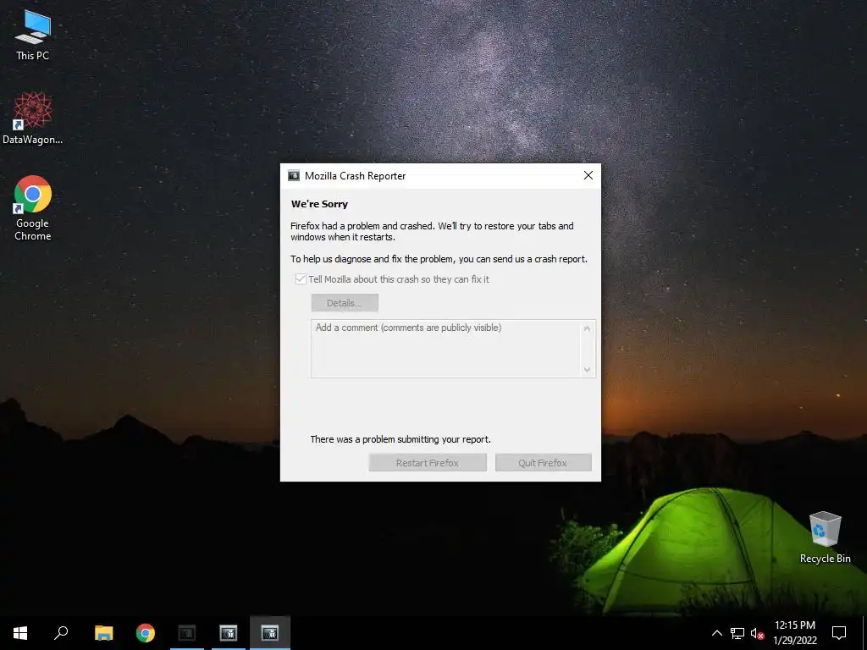The height and width of the screenshot is (650, 867).
Task: Select the Recycle Bin desktop icon
Action: (x=825, y=537)
